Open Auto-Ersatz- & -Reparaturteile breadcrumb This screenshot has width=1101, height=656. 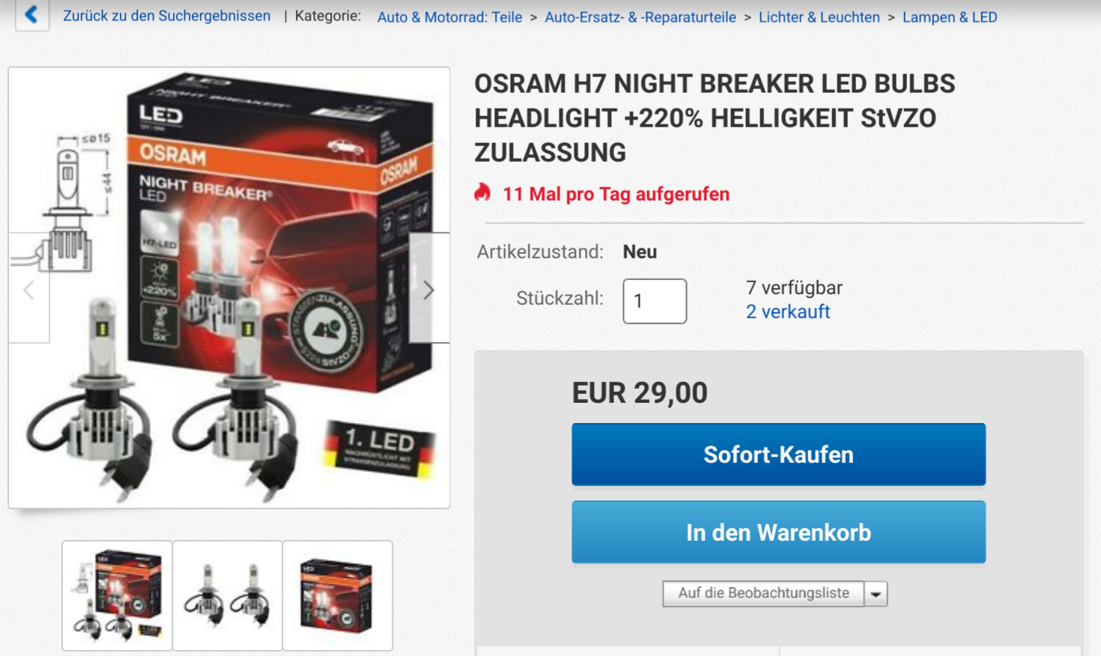(640, 16)
